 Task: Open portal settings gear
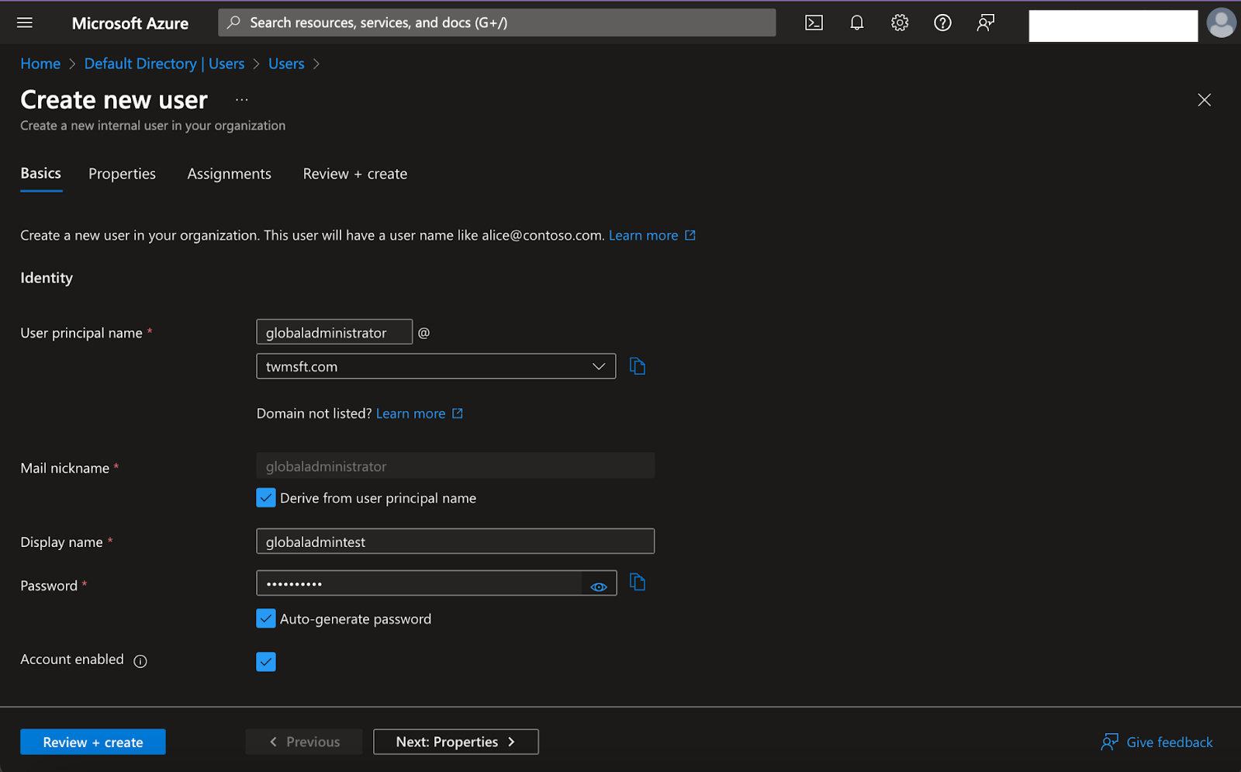(900, 23)
